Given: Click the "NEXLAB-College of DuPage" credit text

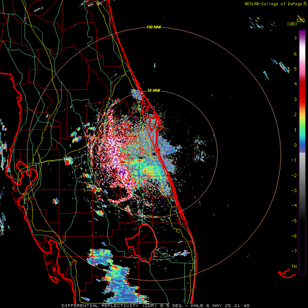Looking at the screenshot, I should pyautogui.click(x=273, y=4).
